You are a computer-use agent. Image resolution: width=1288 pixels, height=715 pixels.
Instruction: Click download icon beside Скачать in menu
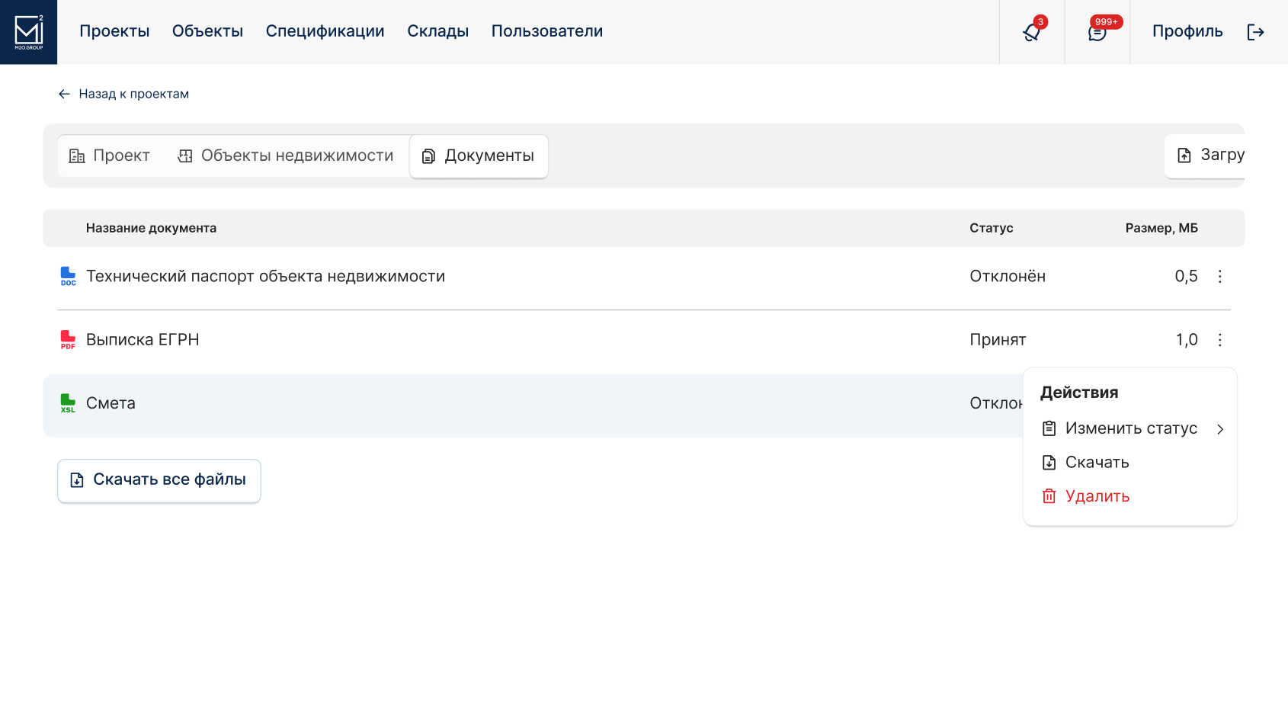(1049, 462)
